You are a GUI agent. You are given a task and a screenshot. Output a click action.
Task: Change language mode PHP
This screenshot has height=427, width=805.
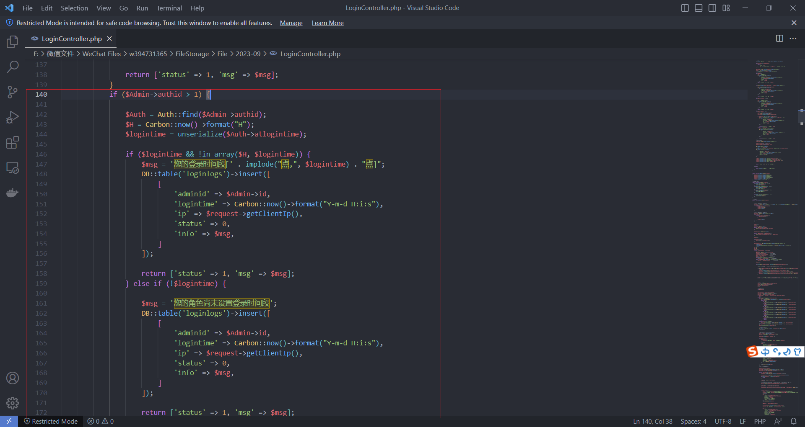(x=759, y=422)
